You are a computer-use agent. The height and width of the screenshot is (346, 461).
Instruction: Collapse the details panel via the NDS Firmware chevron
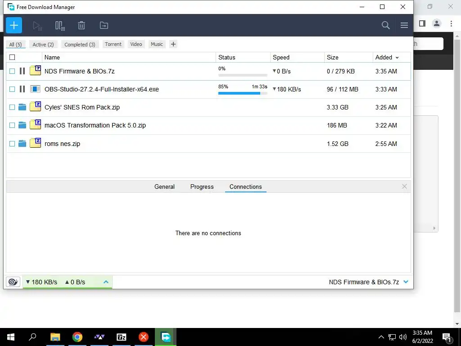pos(406,282)
